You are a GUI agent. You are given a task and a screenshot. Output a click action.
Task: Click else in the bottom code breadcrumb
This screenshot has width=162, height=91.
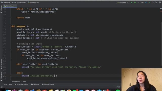coord(24,82)
